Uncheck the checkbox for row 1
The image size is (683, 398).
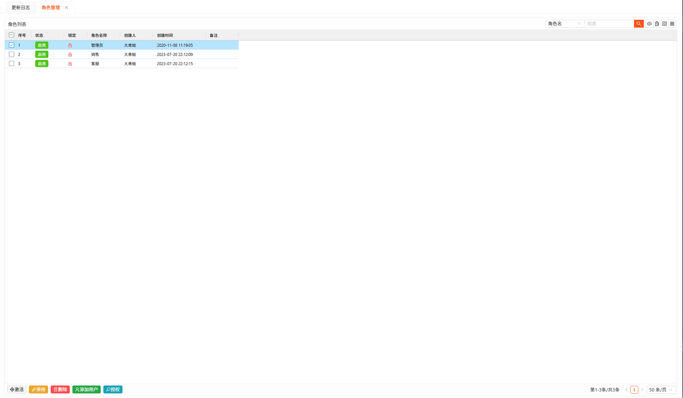12,45
